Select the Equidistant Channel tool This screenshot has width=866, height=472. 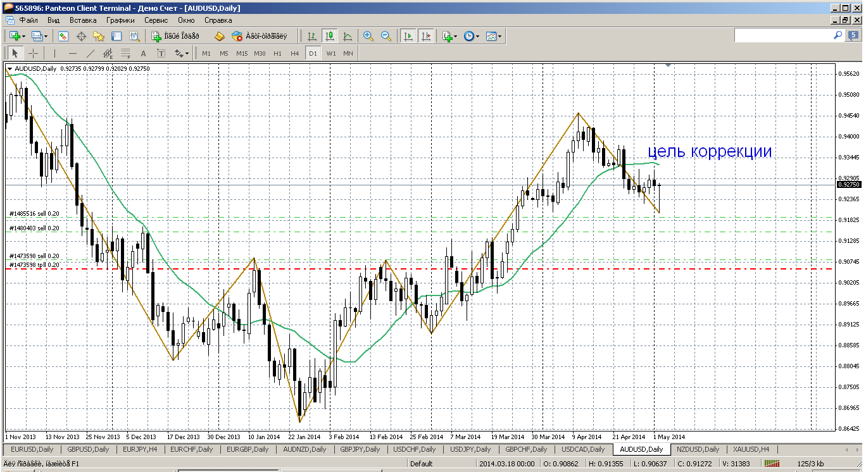108,53
